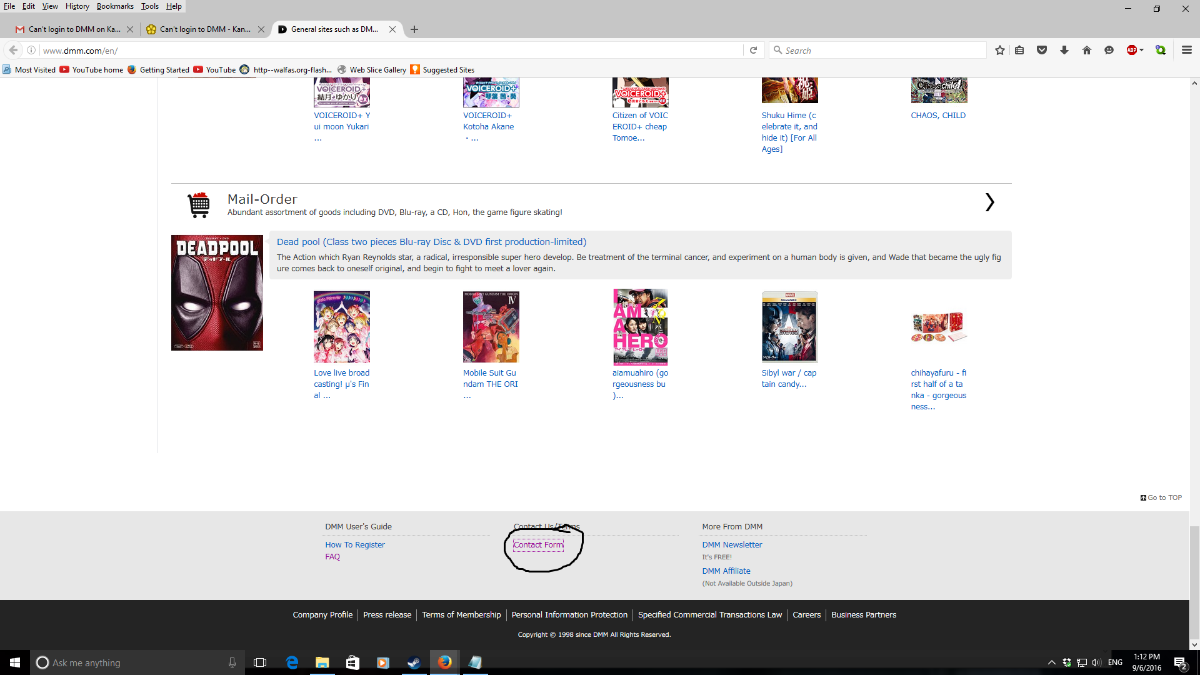Image resolution: width=1200 pixels, height=675 pixels.
Task: Open the DMM Newsletter link
Action: coord(732,545)
